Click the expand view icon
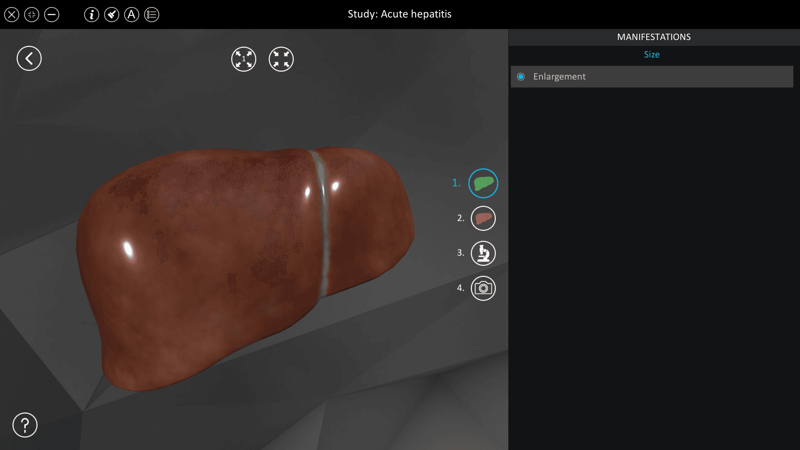 click(244, 59)
